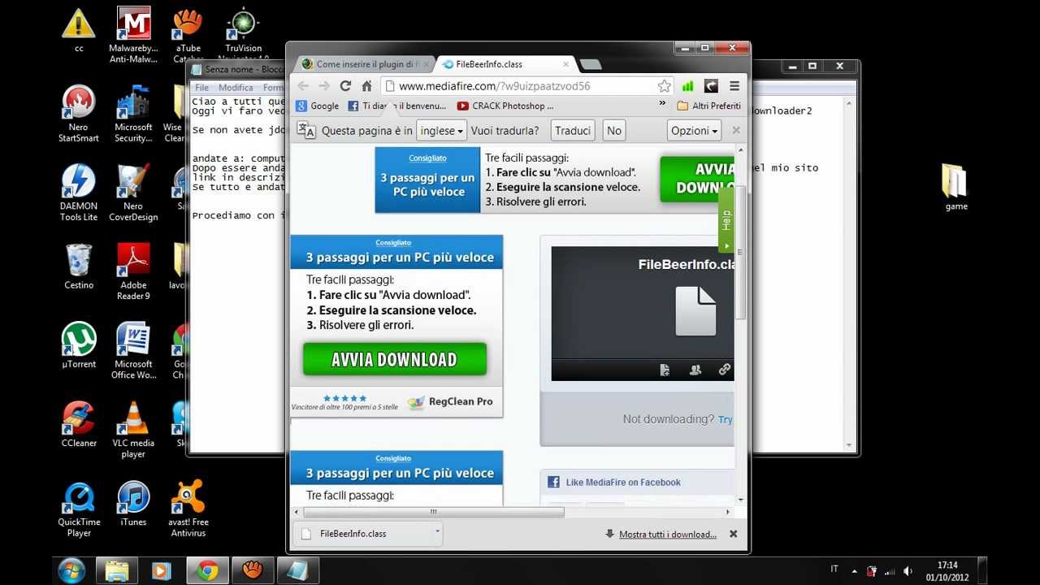The width and height of the screenshot is (1040, 585).
Task: Select the µTorrent desktop icon
Action: click(79, 345)
